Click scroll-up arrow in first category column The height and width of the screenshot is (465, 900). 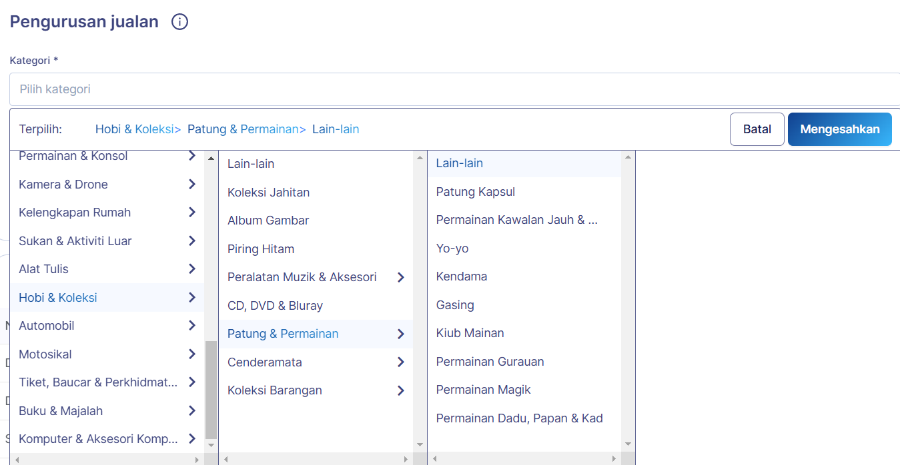click(x=211, y=159)
